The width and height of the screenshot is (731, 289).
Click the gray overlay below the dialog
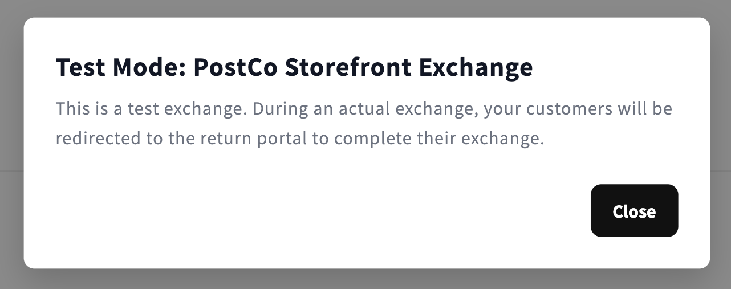(x=365, y=279)
